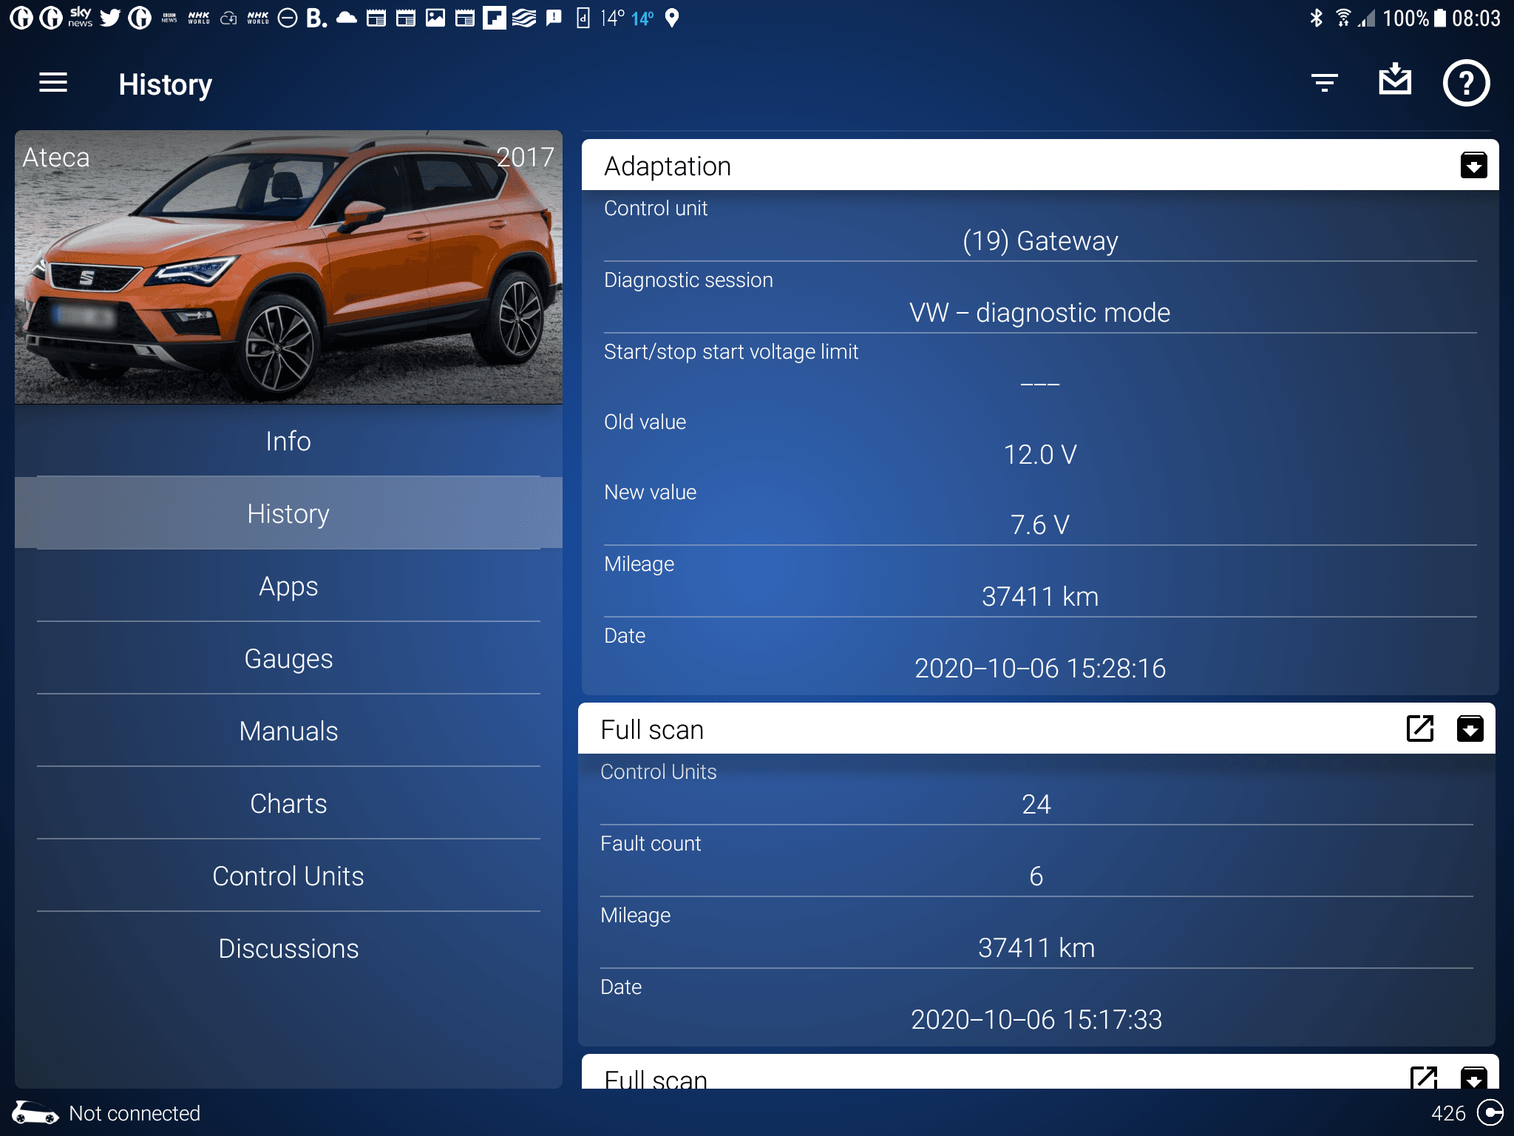Open the hamburger navigation menu
Screen dimensions: 1514x1136
pyautogui.click(x=53, y=83)
